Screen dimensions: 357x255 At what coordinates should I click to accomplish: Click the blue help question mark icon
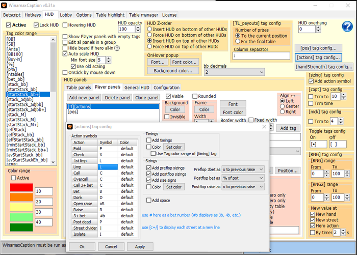pos(347,26)
